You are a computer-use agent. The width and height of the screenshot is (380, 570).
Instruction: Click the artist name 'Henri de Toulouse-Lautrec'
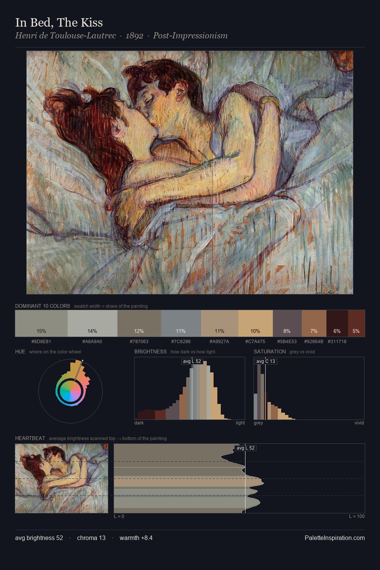pos(65,36)
